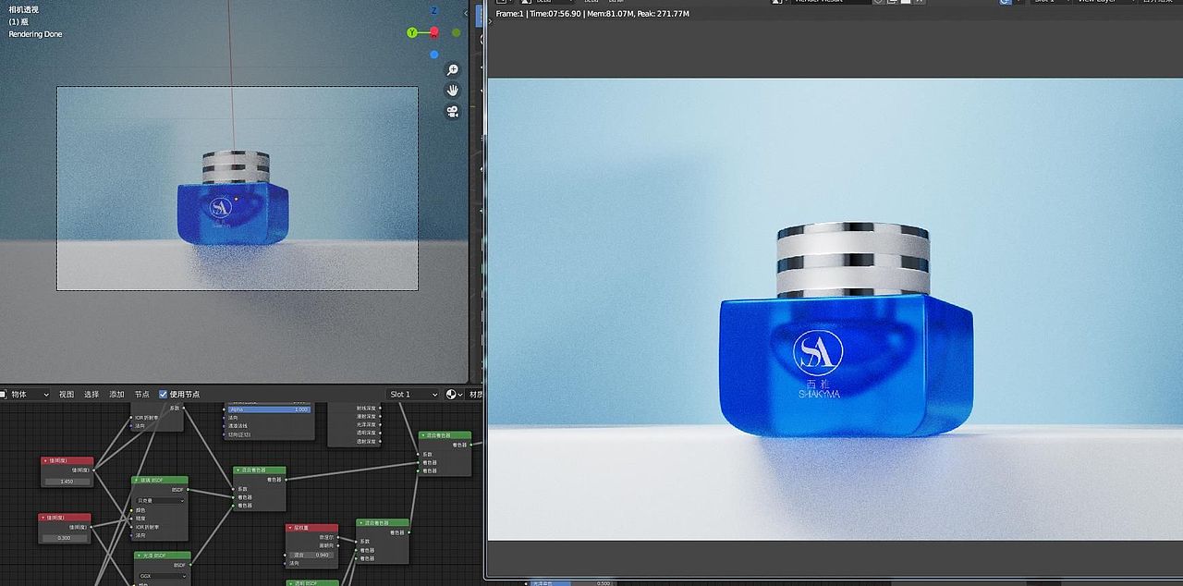Collapse the 层权重 node
Screen dimensions: 1183x586
(x=290, y=528)
